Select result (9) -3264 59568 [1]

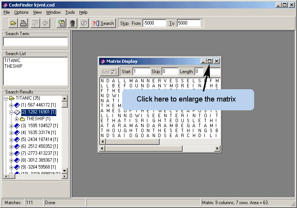coord(38,167)
